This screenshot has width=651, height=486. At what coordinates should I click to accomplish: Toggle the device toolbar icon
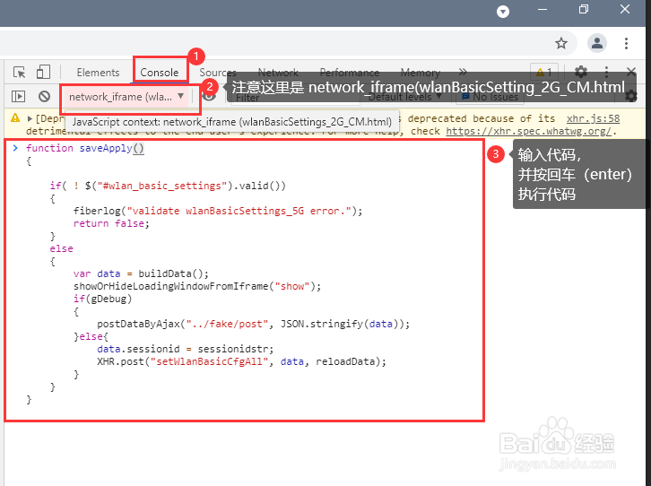pos(43,72)
